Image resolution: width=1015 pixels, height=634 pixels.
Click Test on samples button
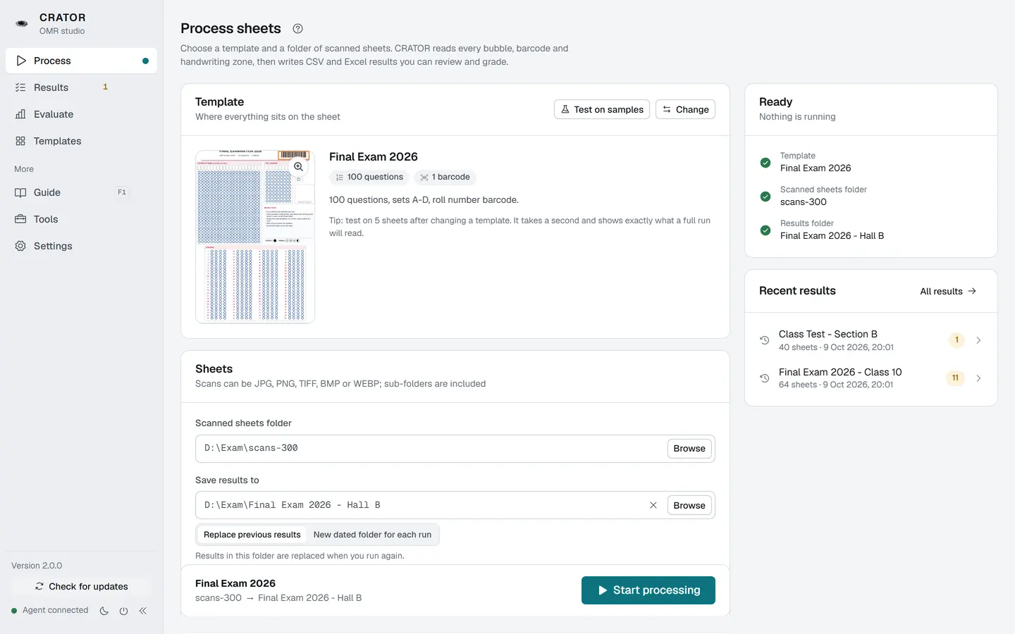click(602, 109)
